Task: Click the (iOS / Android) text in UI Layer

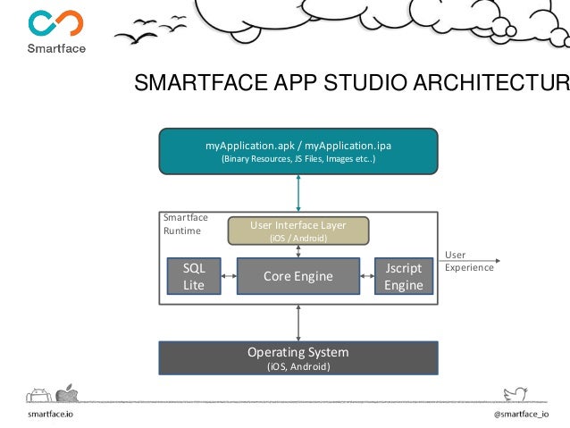Action: click(x=298, y=239)
